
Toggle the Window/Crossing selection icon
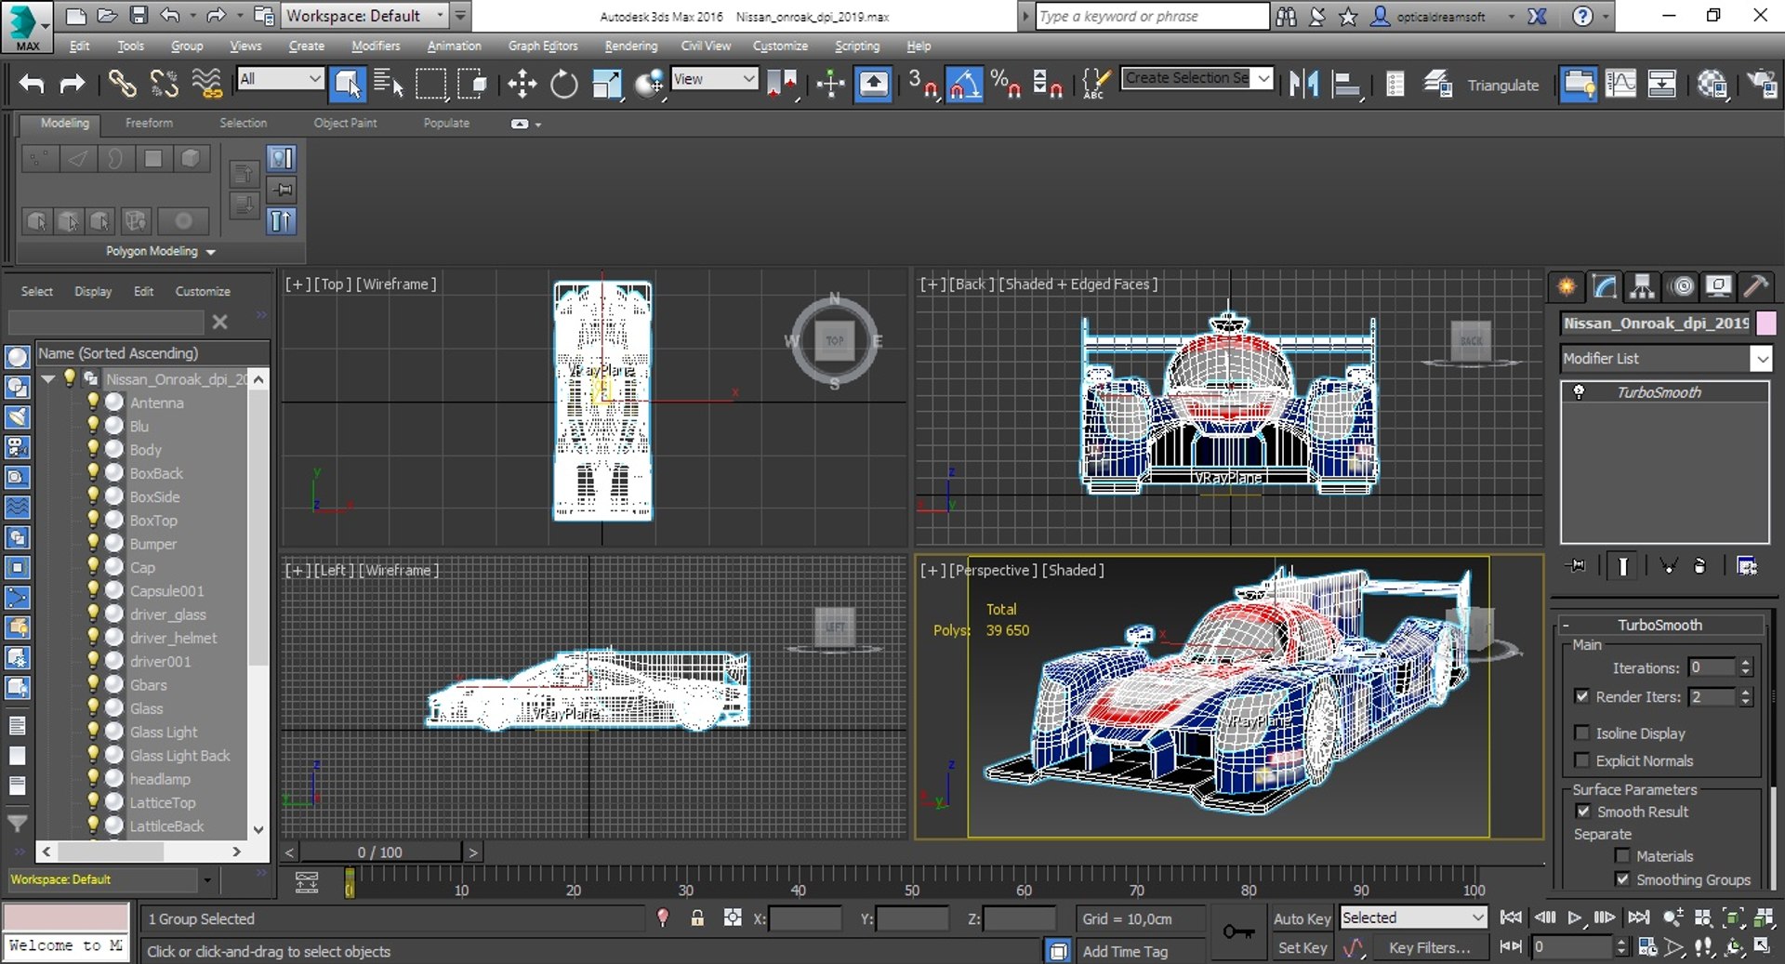[472, 84]
